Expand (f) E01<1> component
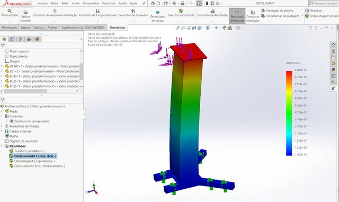 [2, 66]
